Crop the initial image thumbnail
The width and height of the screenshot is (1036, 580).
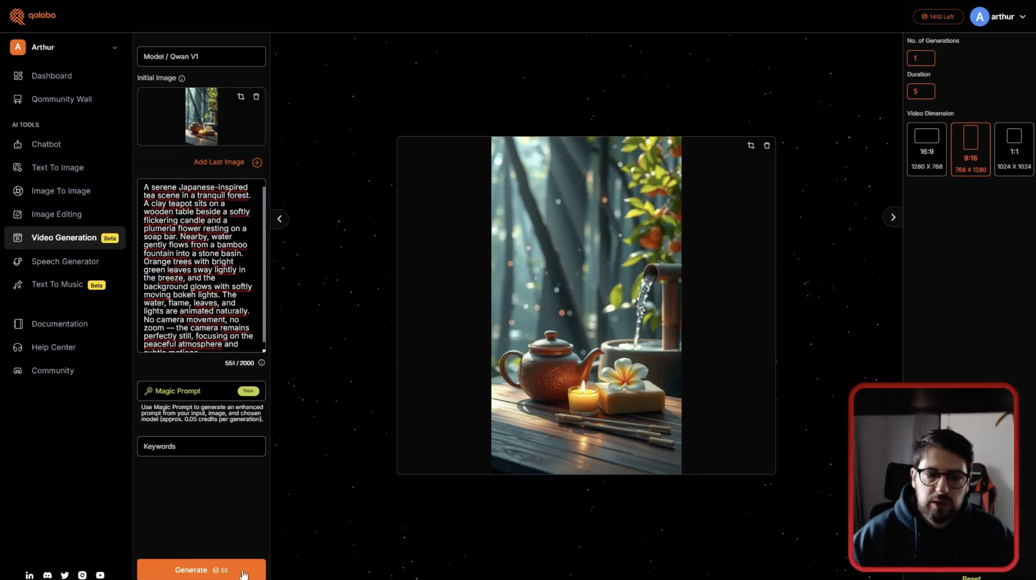point(240,96)
